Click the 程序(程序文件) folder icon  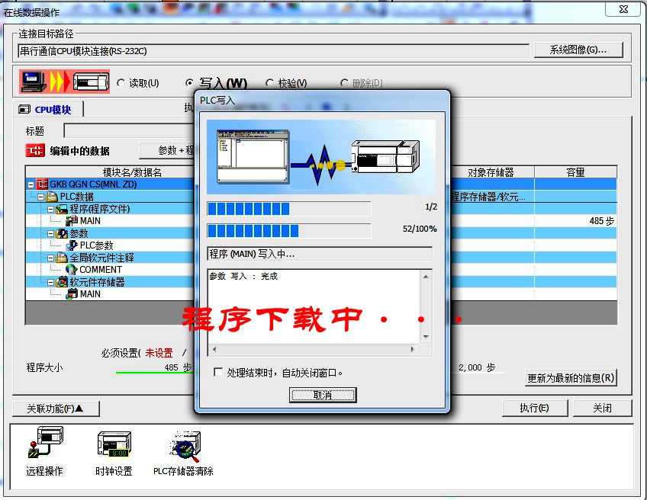click(62, 209)
